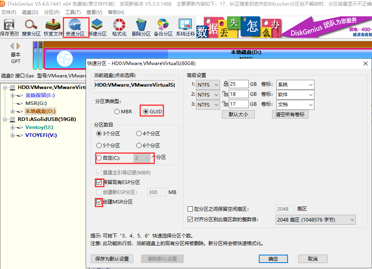Select the 快速分区 quick partition icon

(76, 28)
